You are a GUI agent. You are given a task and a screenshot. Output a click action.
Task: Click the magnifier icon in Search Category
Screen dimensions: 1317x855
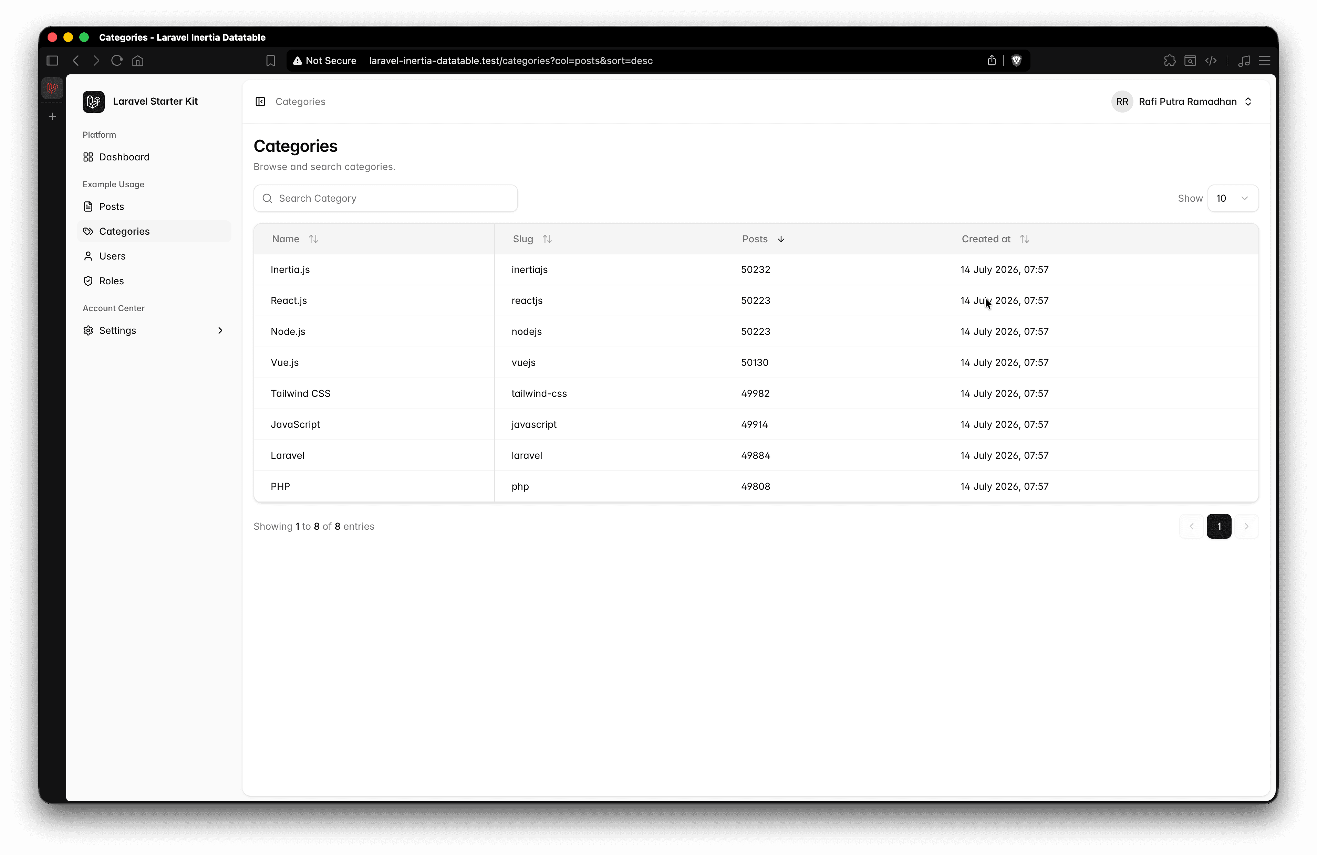[x=267, y=199]
